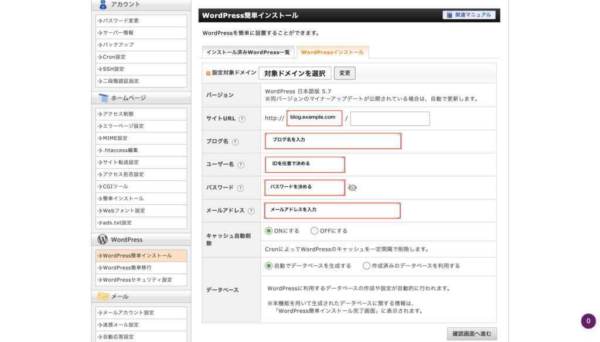Click the パスワード input field

tap(305, 188)
